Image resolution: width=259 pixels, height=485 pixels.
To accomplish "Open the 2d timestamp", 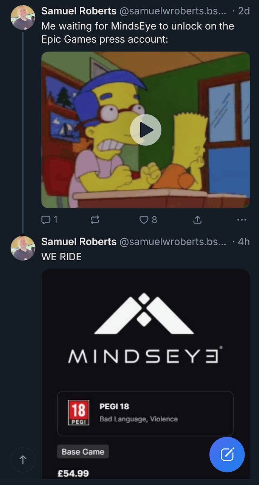I will tap(243, 11).
